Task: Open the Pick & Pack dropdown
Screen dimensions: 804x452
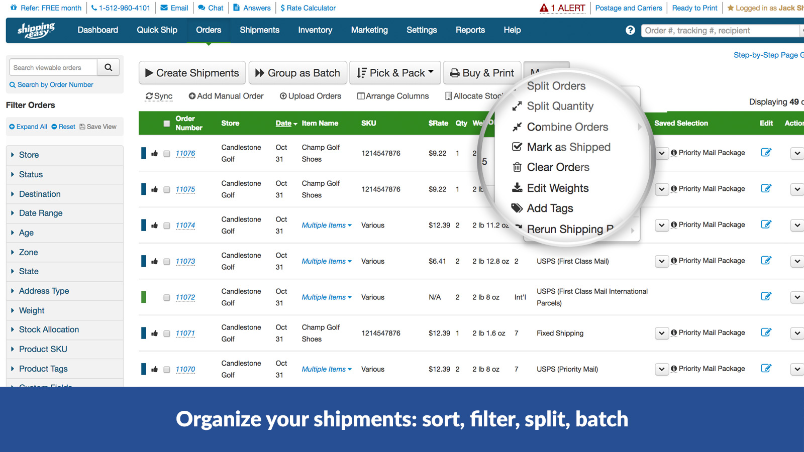Action: (395, 73)
